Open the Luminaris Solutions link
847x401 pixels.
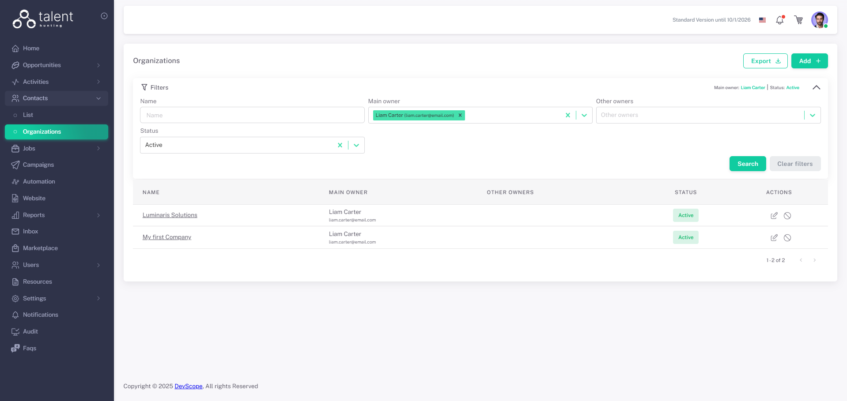coord(170,215)
